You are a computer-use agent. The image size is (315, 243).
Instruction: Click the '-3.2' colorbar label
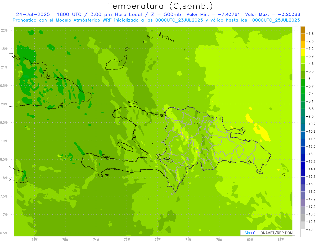[x=310, y=49]
